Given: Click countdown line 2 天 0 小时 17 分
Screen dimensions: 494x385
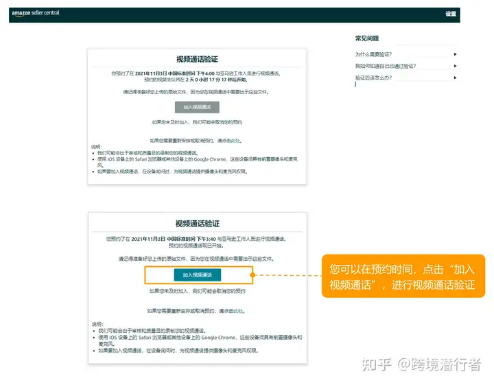Looking at the screenshot, I should click(196, 80).
